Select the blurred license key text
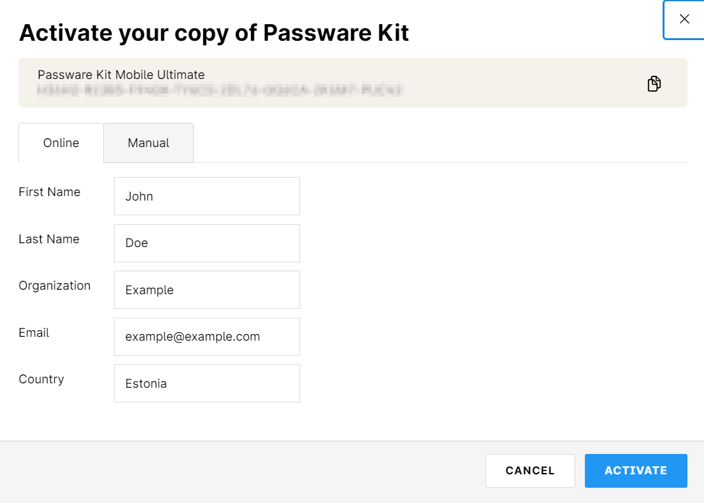 click(220, 90)
